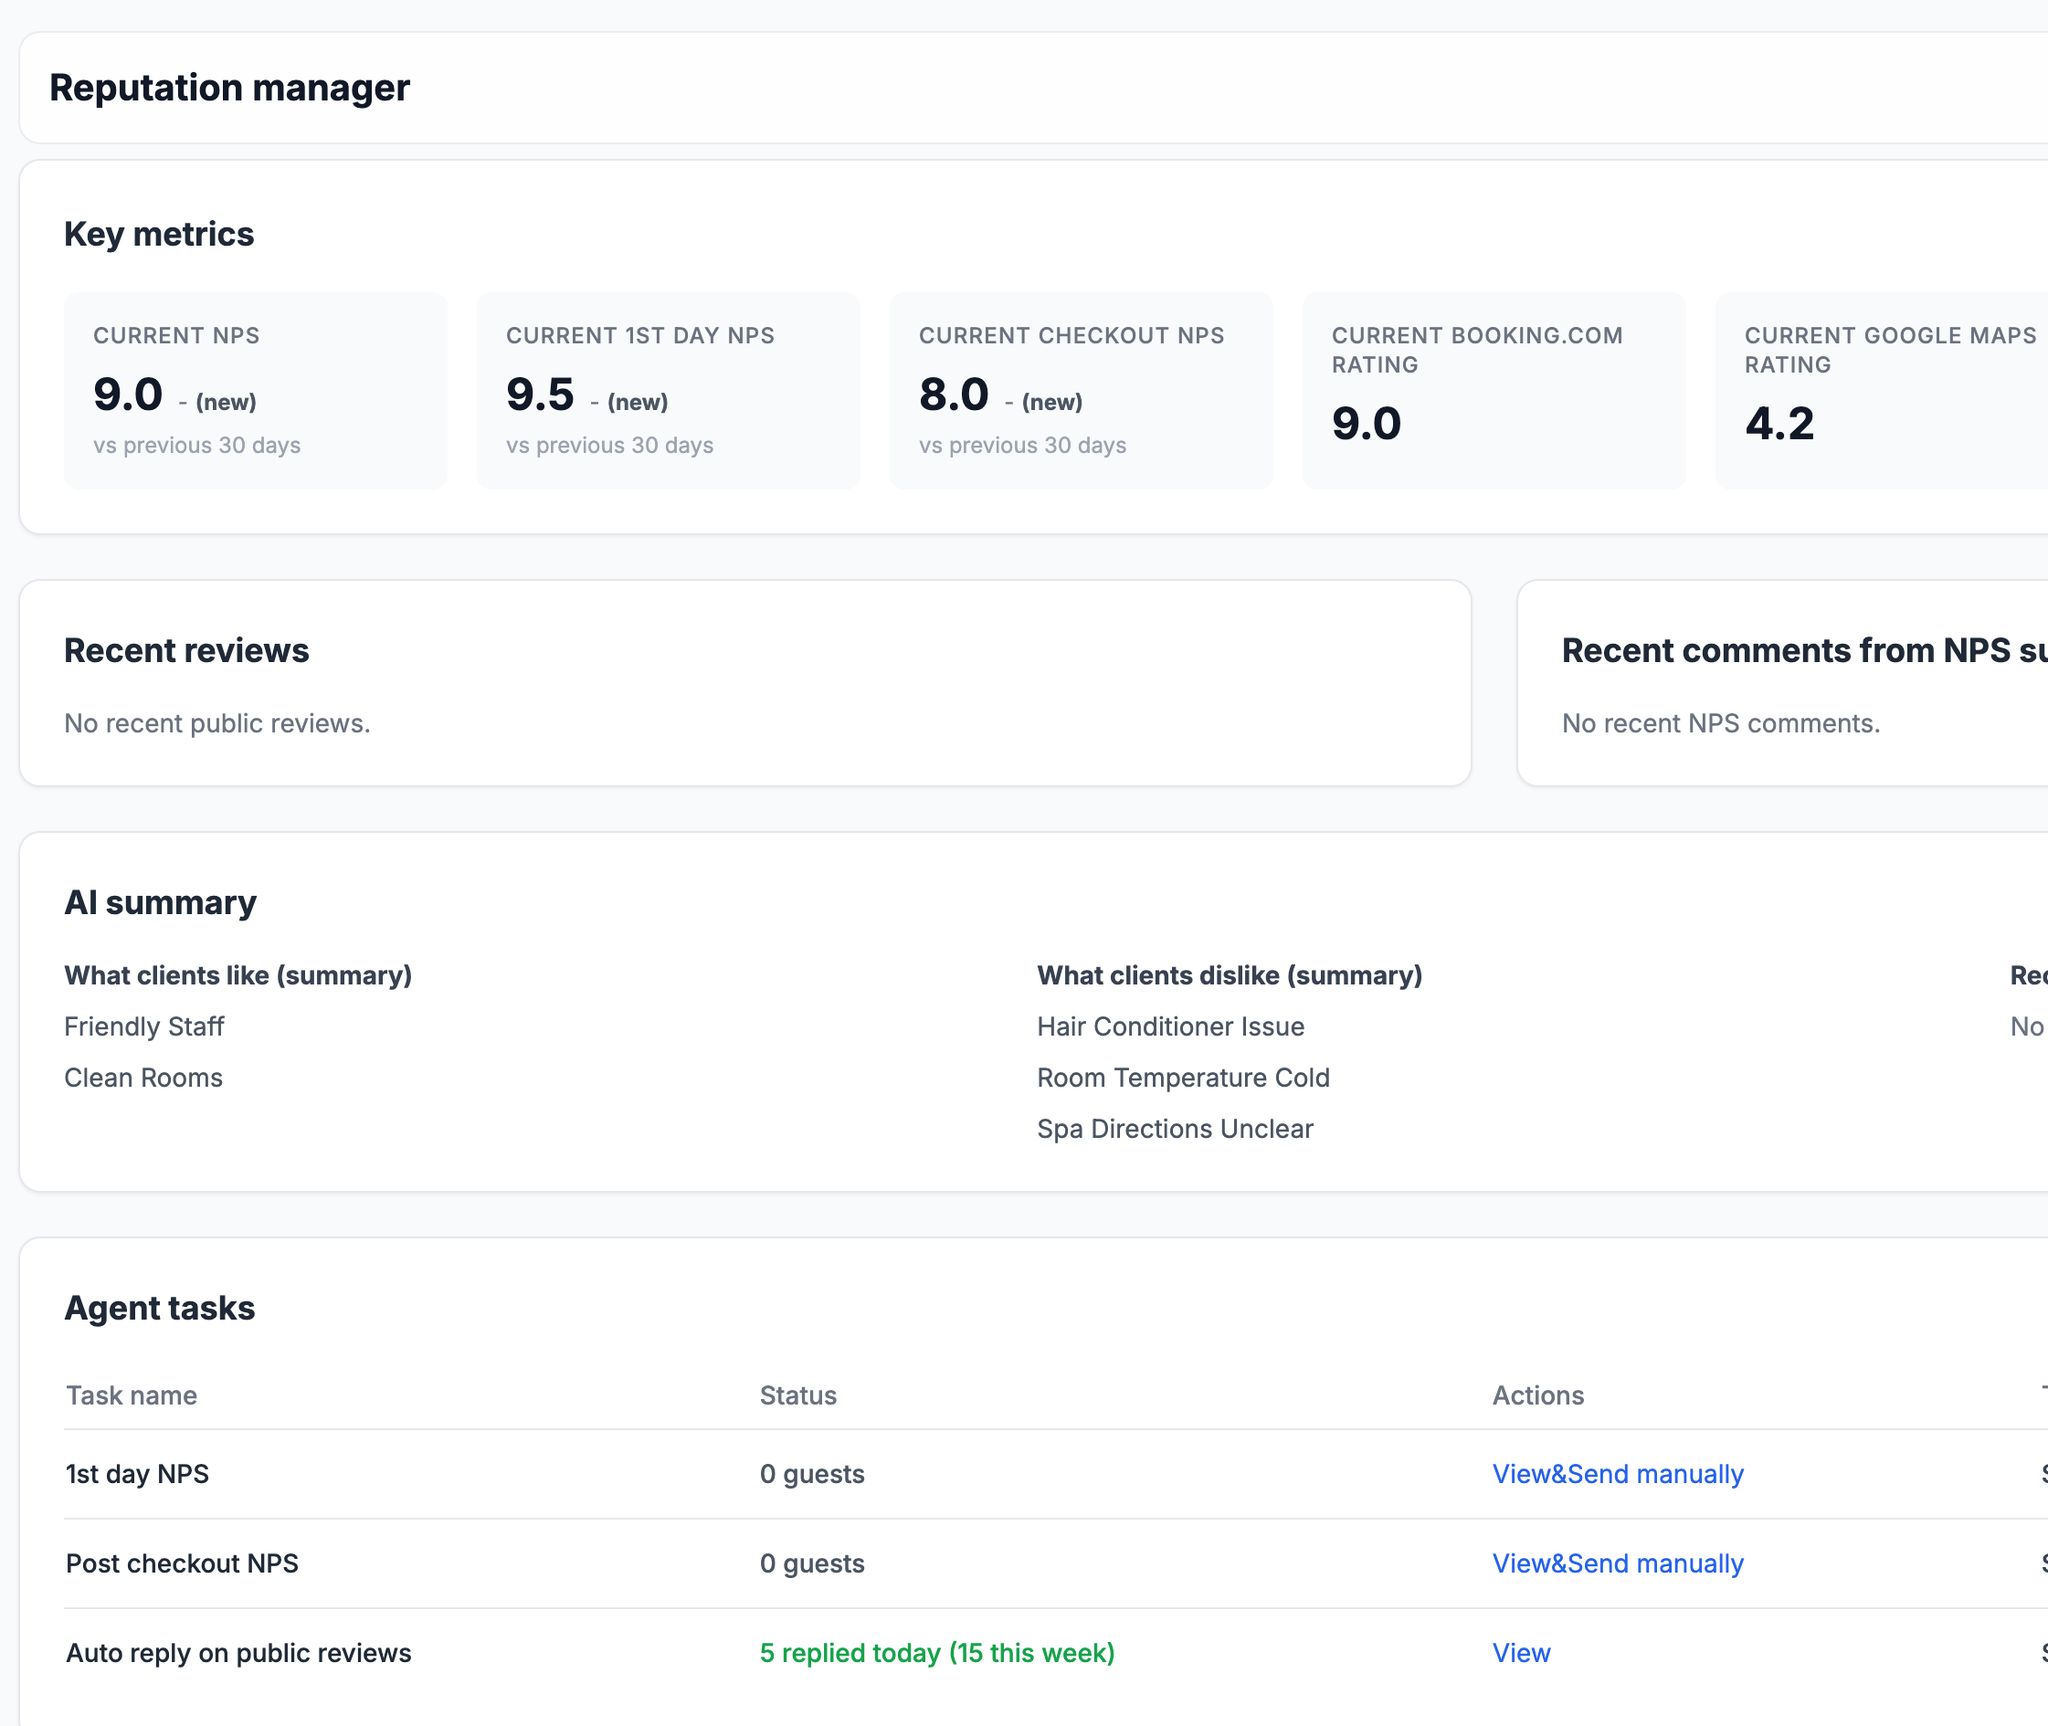
Task: Select Friendly Staff under what clients like
Action: pos(143,1026)
